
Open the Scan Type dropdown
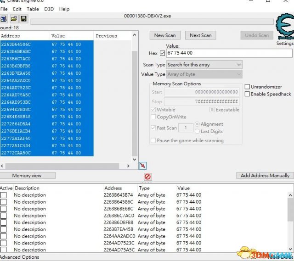204,65
